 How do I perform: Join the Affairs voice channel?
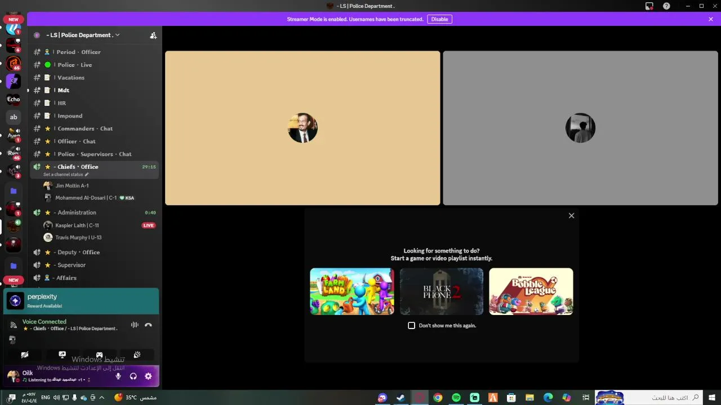(x=94, y=278)
